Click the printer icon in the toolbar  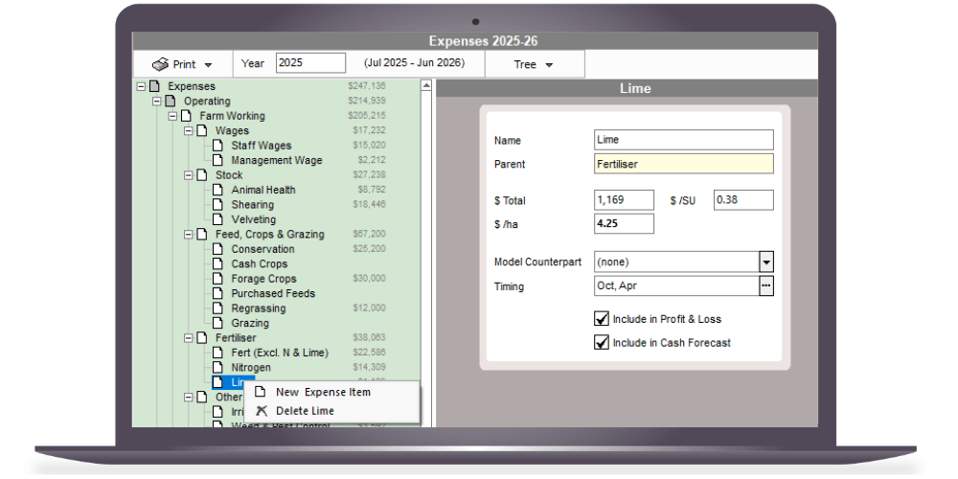(160, 64)
